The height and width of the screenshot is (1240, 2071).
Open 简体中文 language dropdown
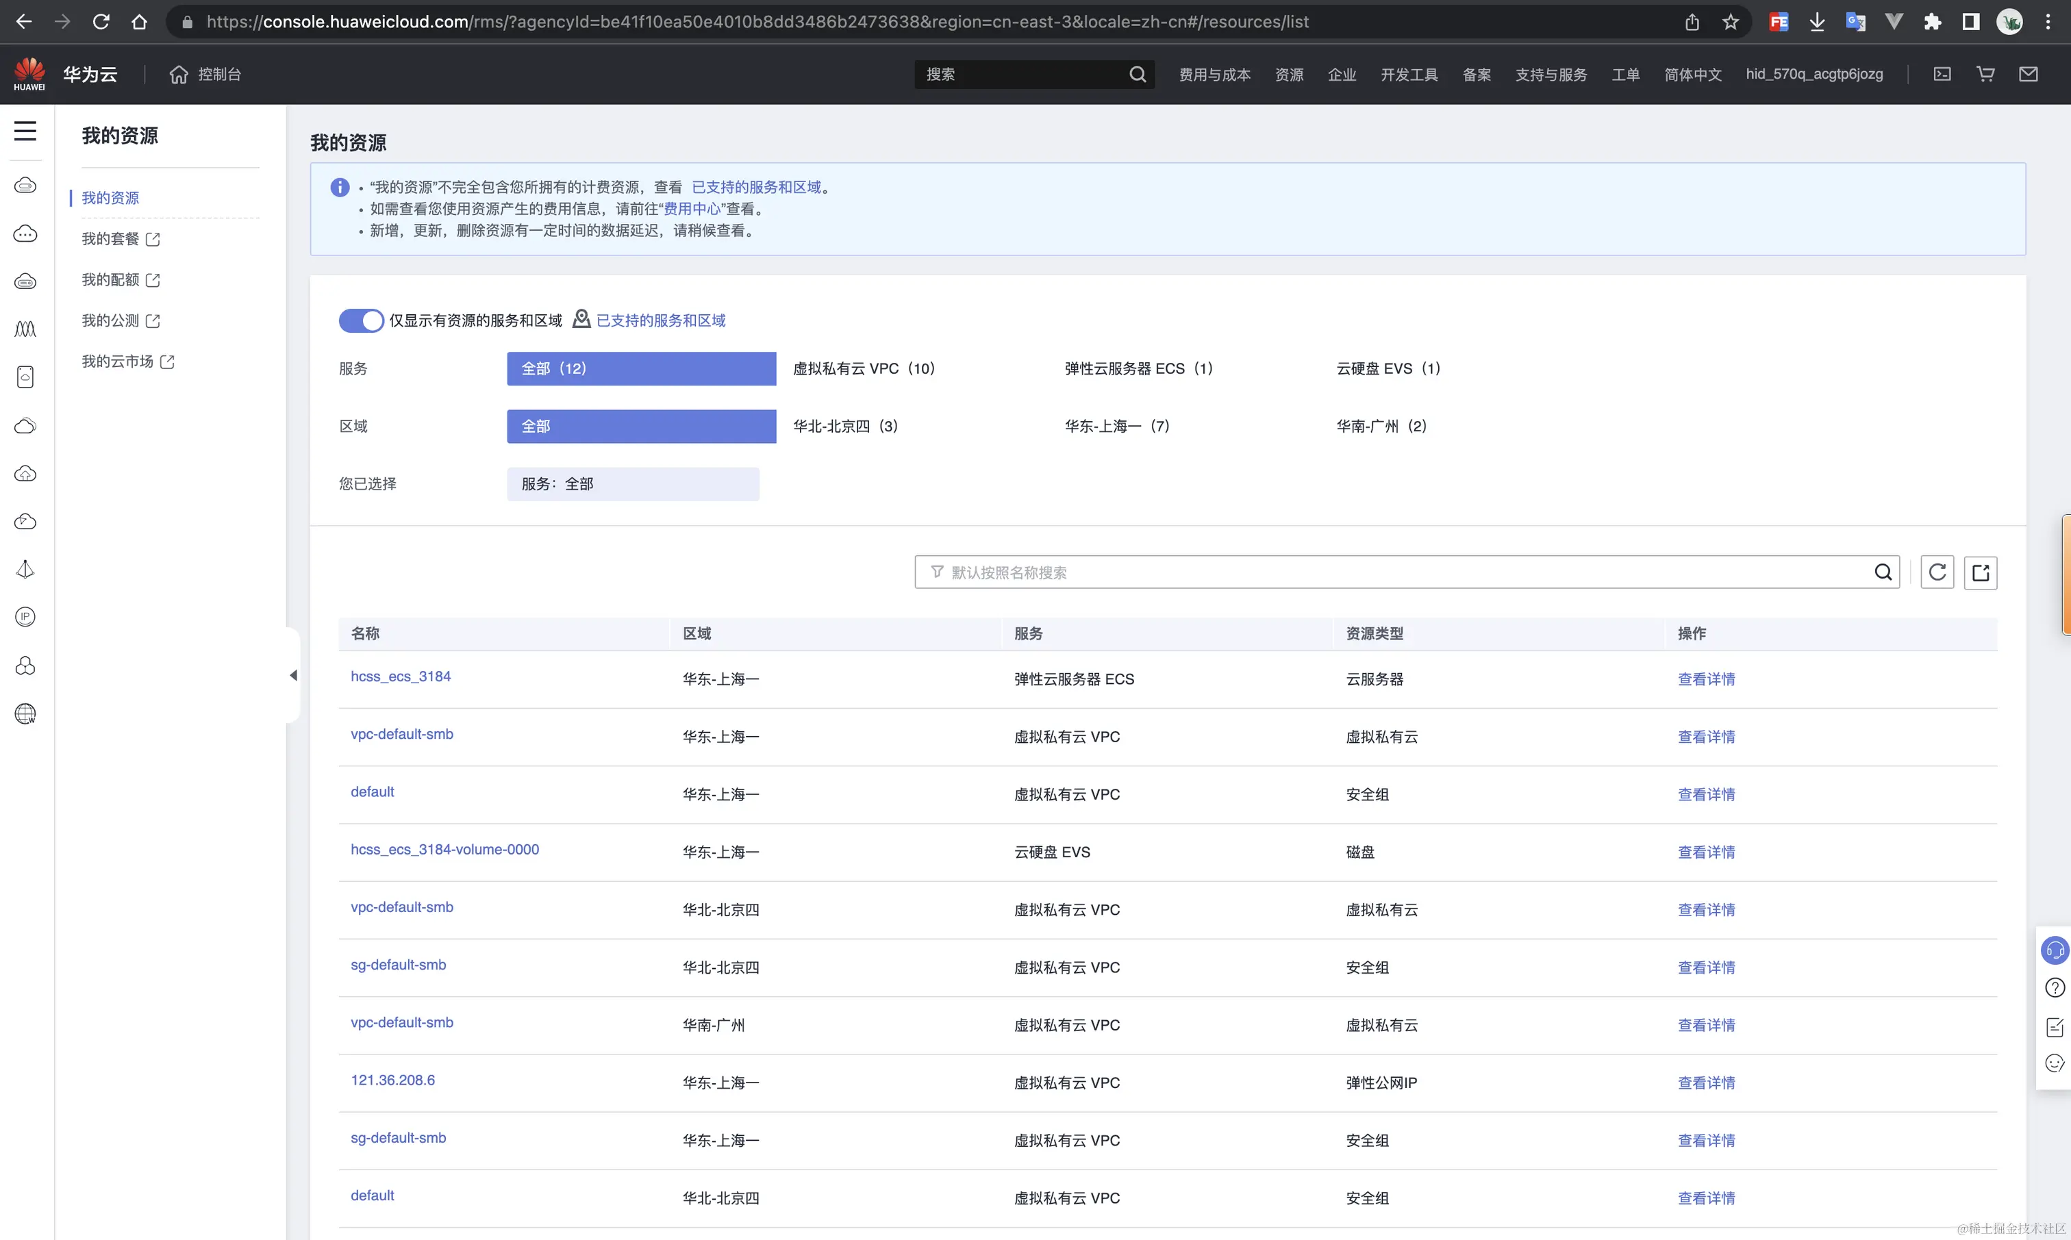click(1692, 75)
